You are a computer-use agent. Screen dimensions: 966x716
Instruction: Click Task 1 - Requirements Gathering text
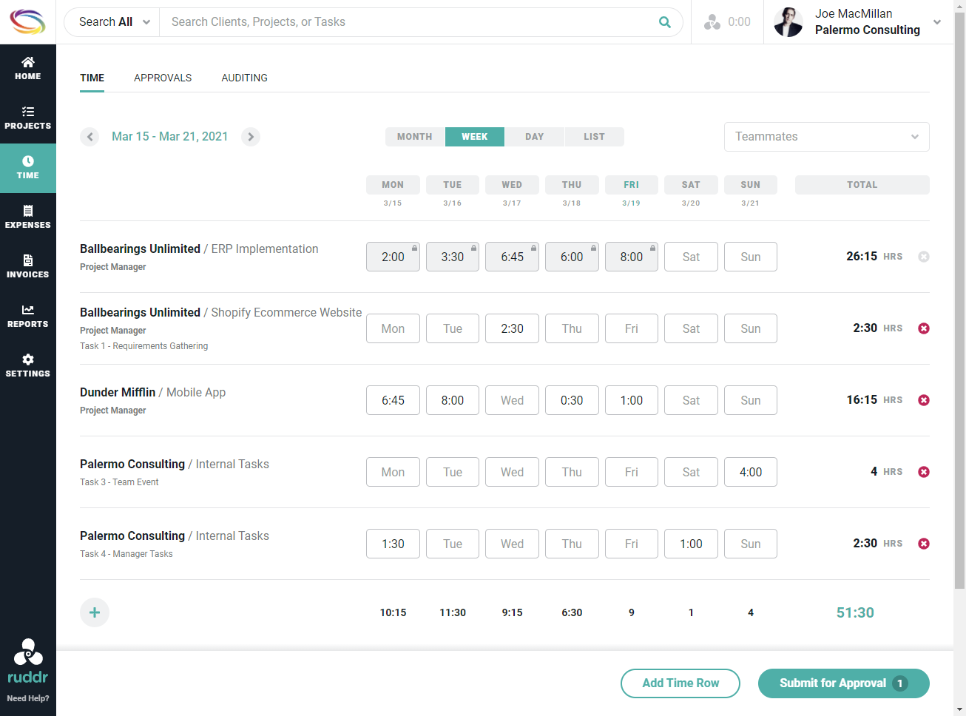143,346
